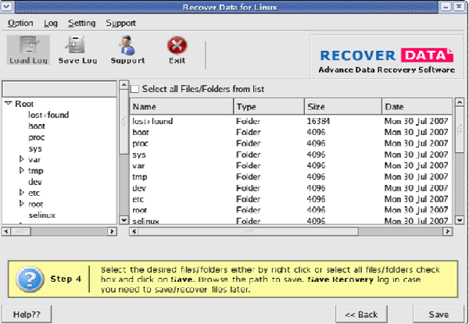
Task: Open the Support menu
Action: 121,23
